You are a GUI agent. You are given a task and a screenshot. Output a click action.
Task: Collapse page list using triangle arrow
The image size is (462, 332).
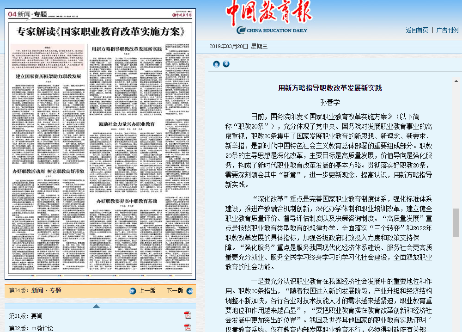96,306
